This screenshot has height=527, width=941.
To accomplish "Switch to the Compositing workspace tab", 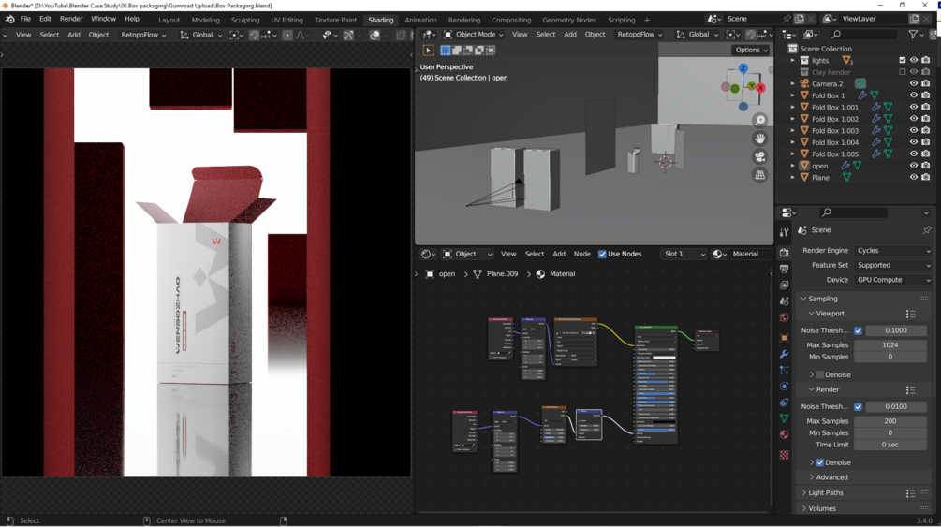I will point(511,20).
